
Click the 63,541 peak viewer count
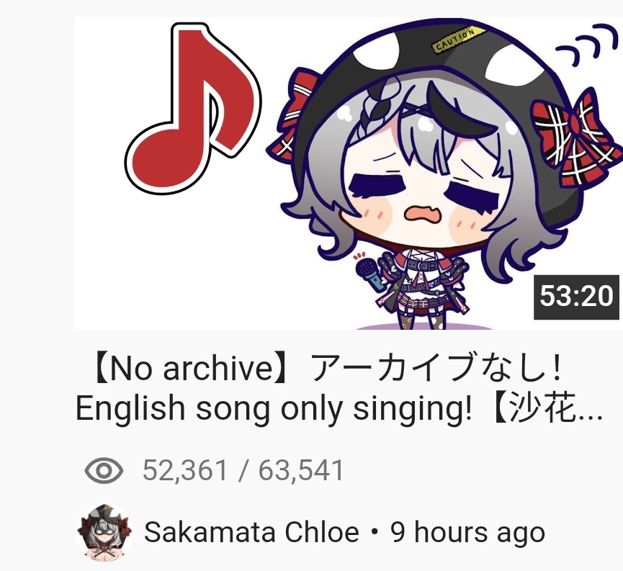point(301,470)
